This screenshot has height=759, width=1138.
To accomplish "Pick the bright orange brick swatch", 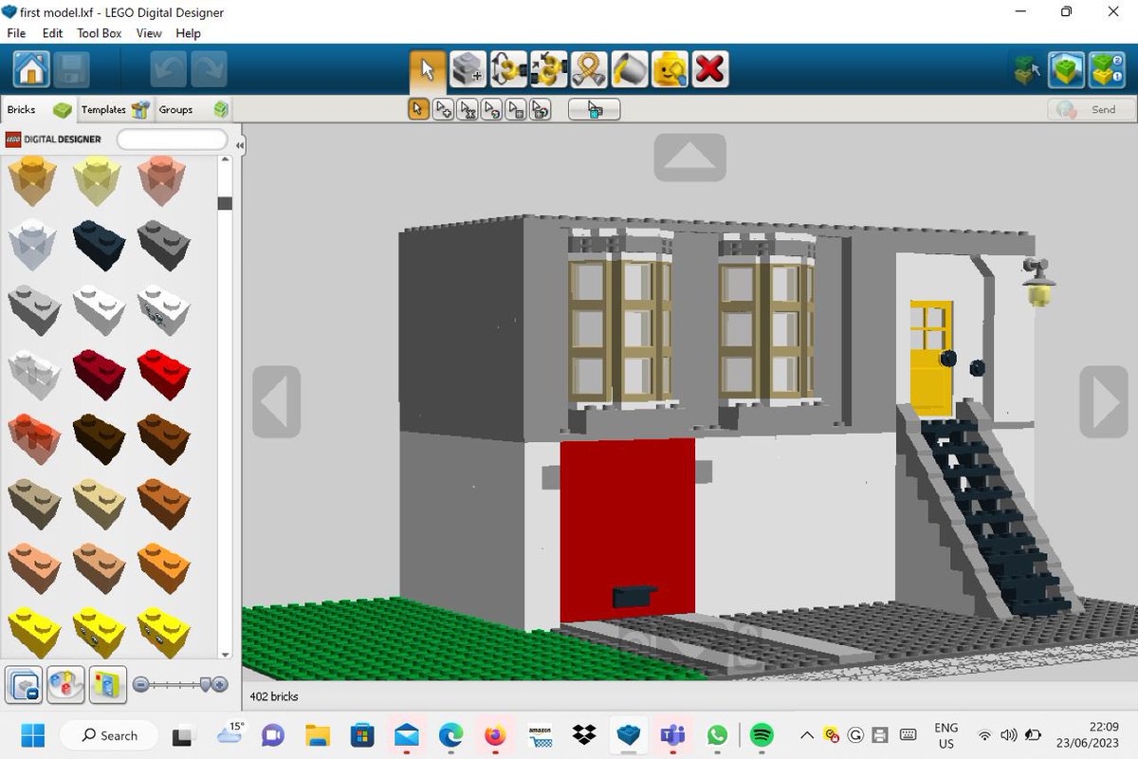I will (x=163, y=566).
